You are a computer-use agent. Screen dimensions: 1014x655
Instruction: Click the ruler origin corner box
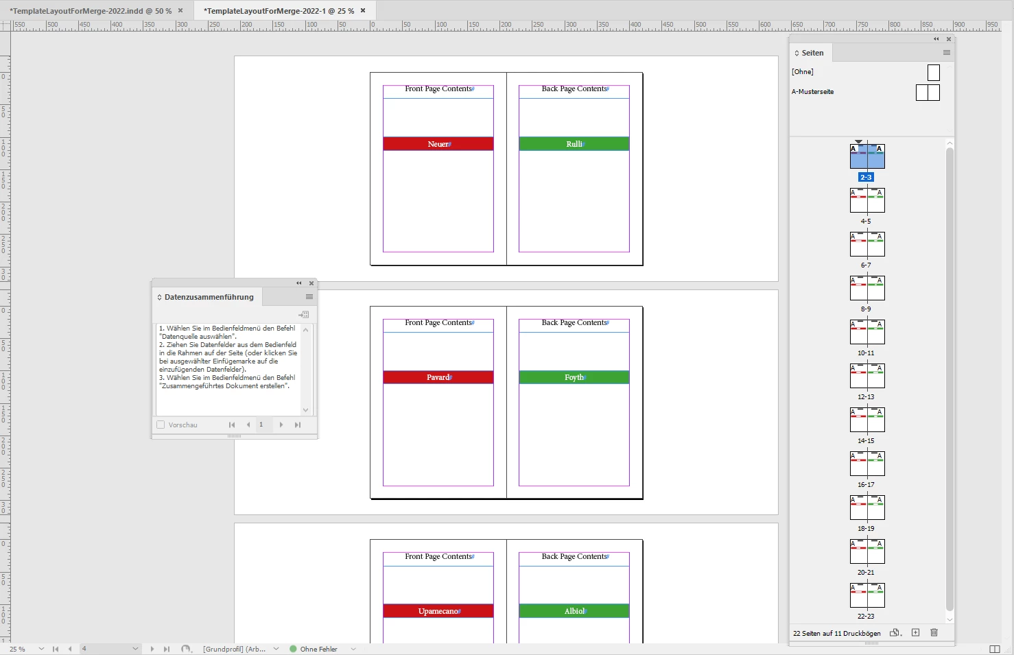coord(5,25)
